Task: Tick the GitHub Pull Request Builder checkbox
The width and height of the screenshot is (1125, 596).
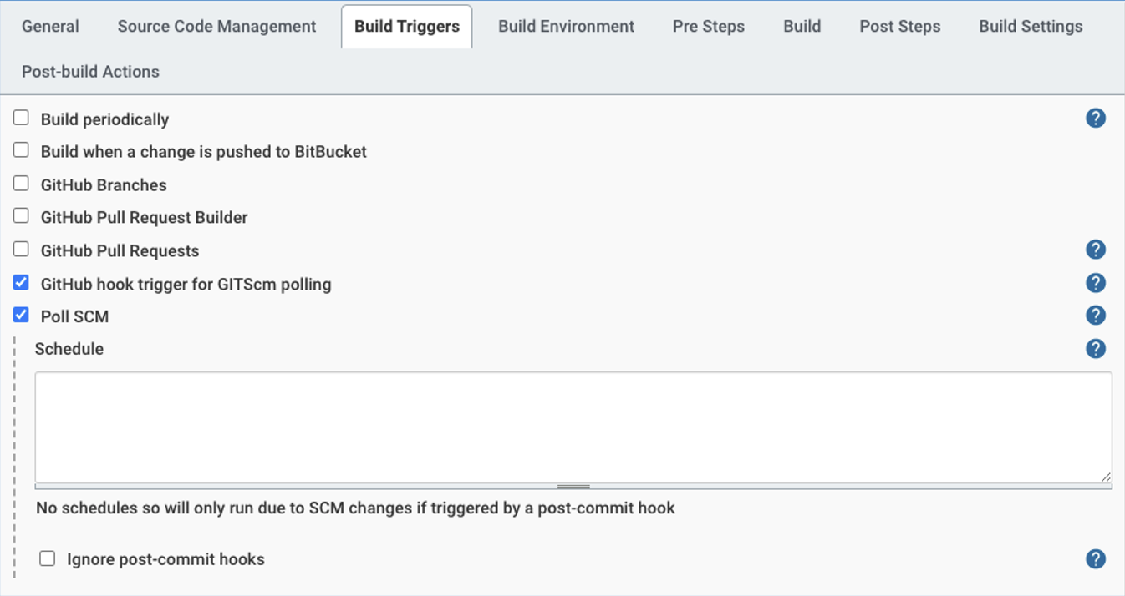Action: tap(21, 216)
